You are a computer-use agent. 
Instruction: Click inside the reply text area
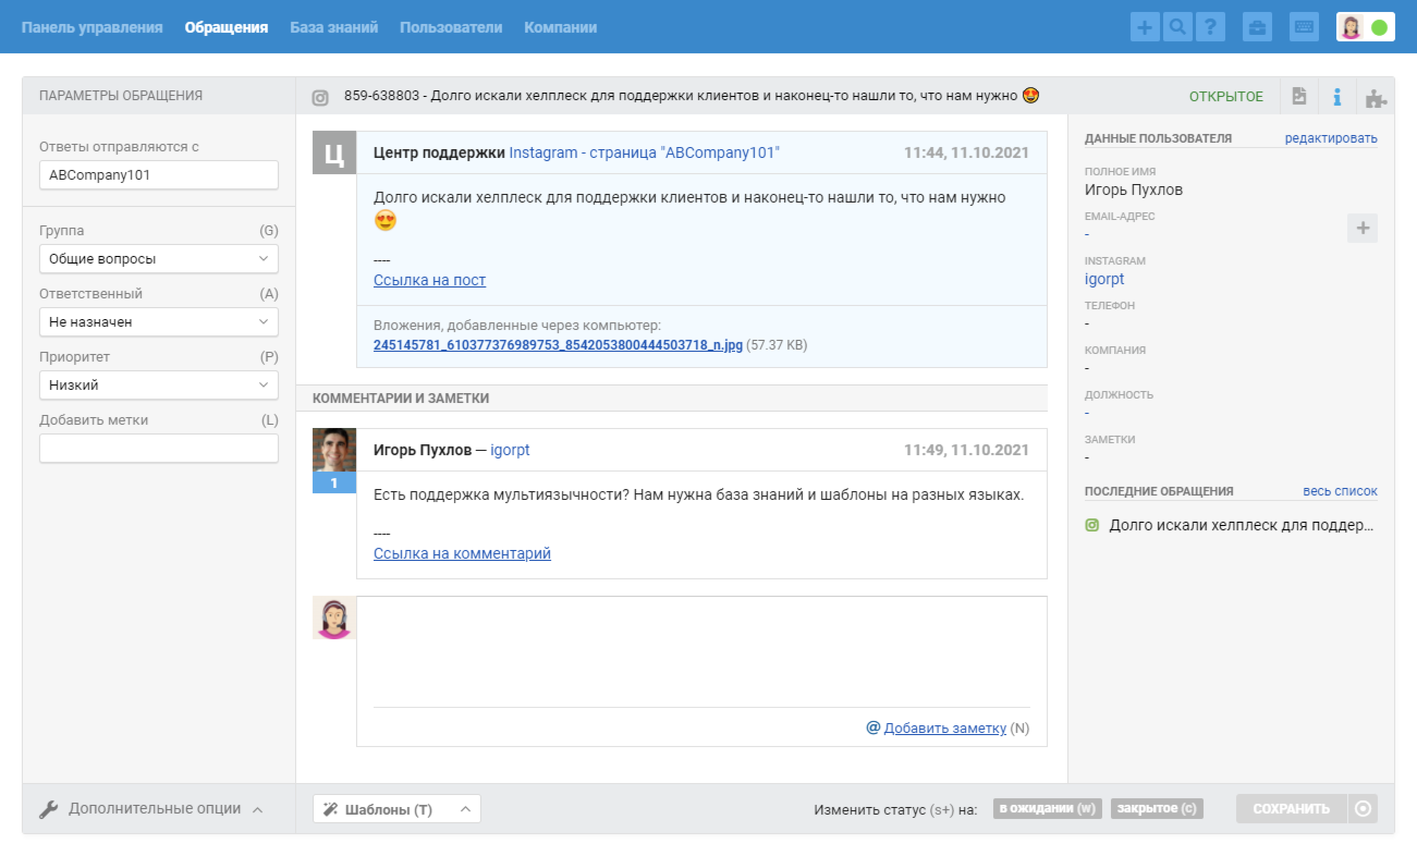(x=701, y=652)
